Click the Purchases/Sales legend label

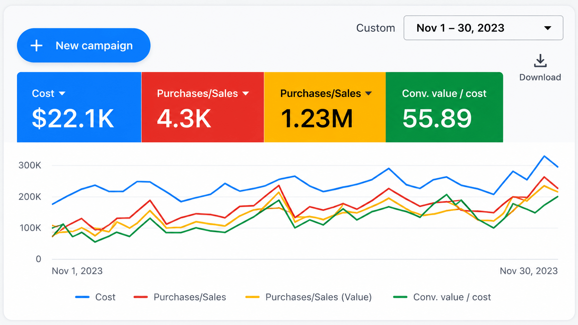coord(190,297)
